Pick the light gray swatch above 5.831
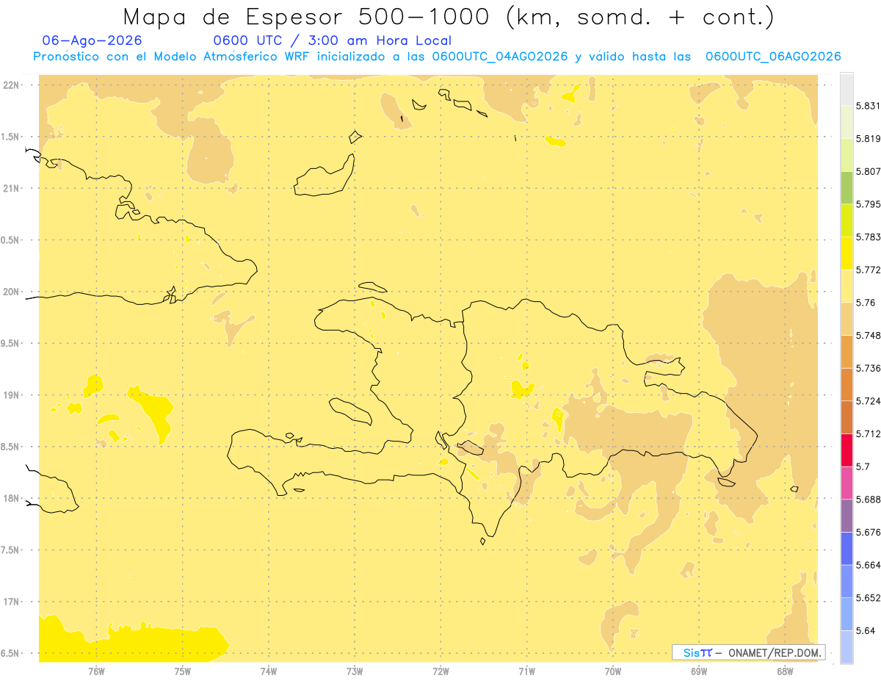 tap(846, 90)
